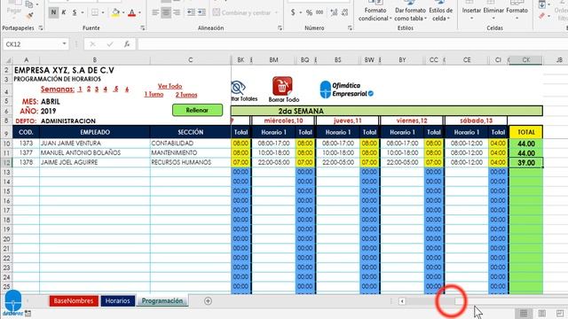Click the green Rellenar button

point(197,110)
